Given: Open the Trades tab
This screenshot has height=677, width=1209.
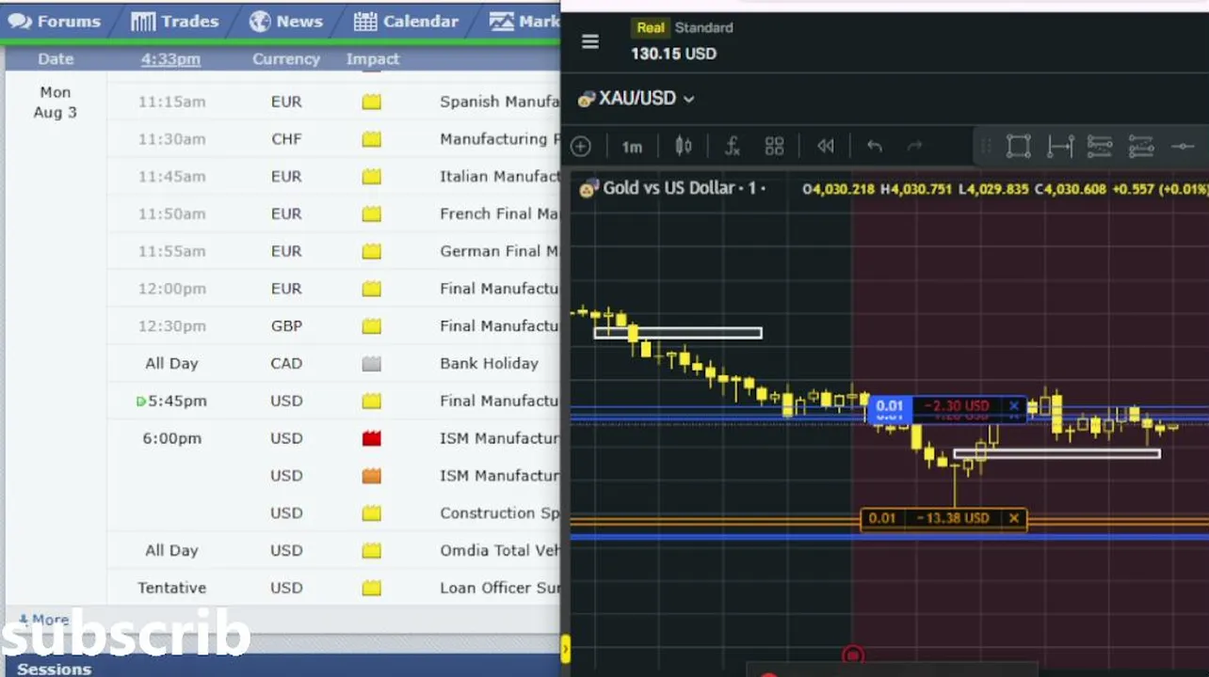Looking at the screenshot, I should click(x=175, y=21).
